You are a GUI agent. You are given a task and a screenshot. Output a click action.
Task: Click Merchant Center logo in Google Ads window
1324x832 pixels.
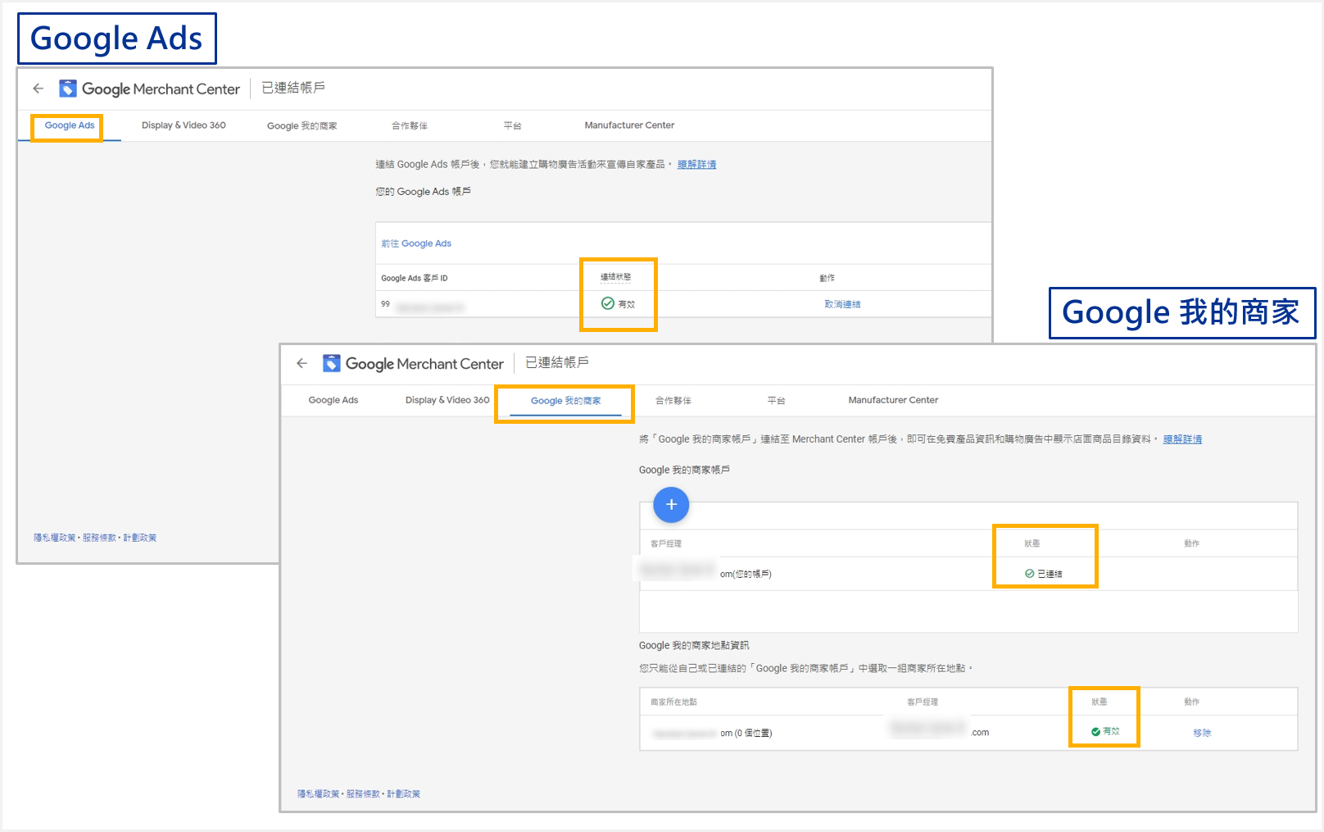click(x=68, y=89)
